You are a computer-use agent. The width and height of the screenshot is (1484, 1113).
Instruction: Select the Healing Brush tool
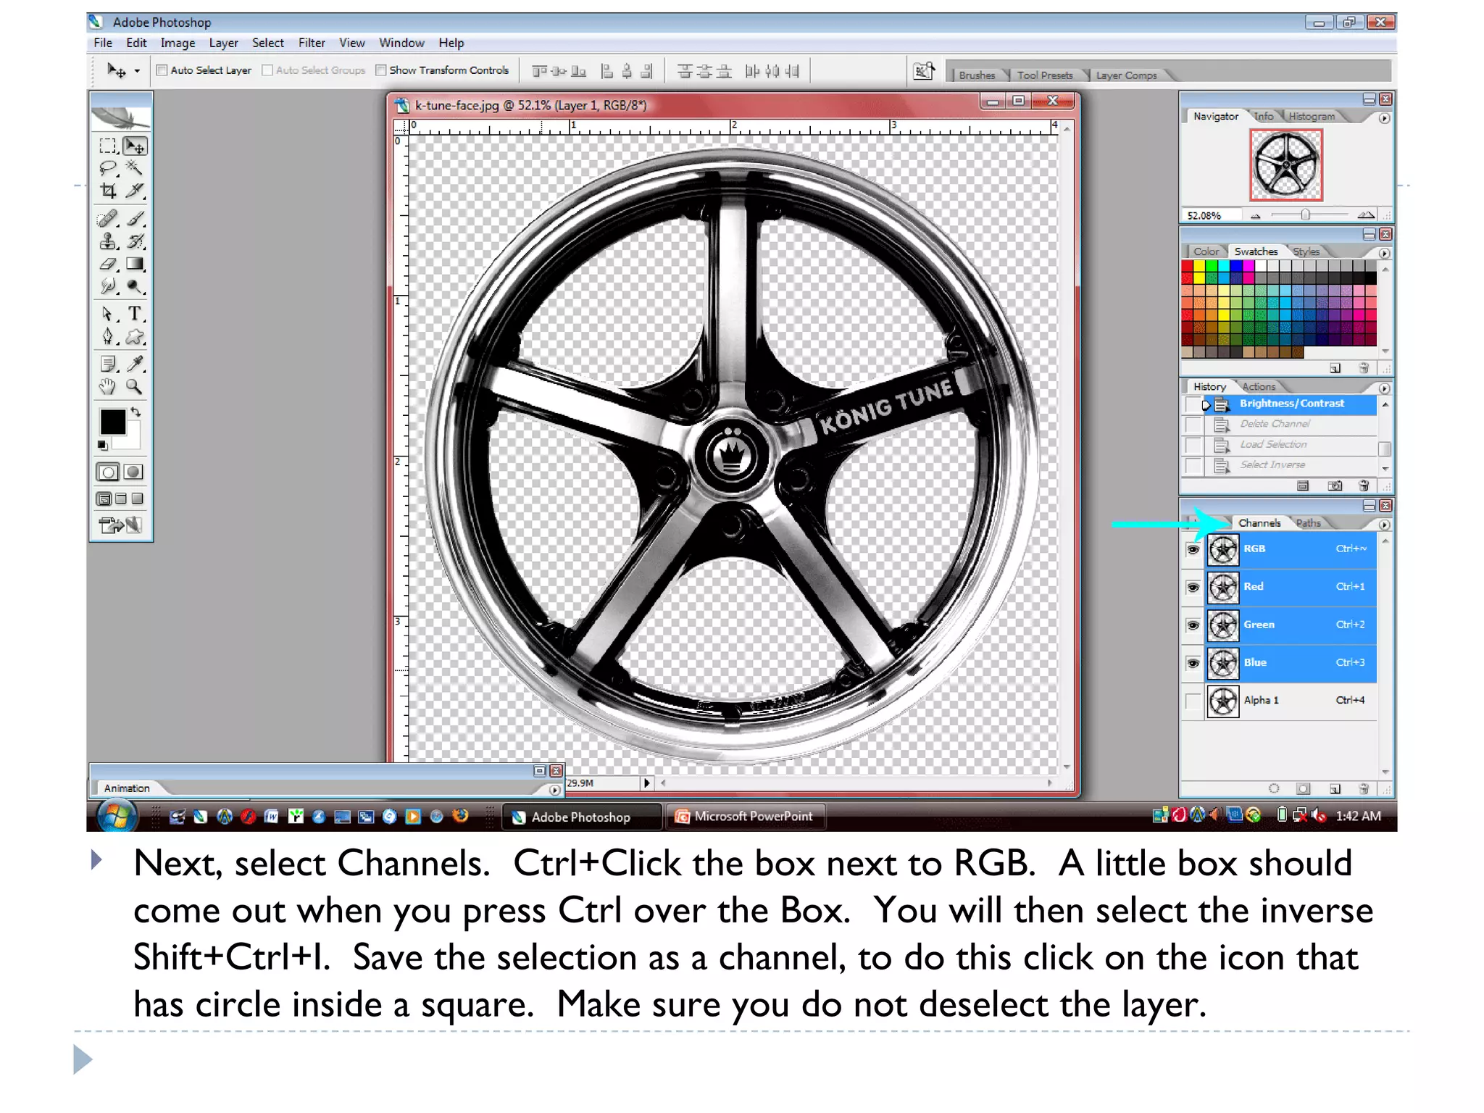pyautogui.click(x=108, y=218)
